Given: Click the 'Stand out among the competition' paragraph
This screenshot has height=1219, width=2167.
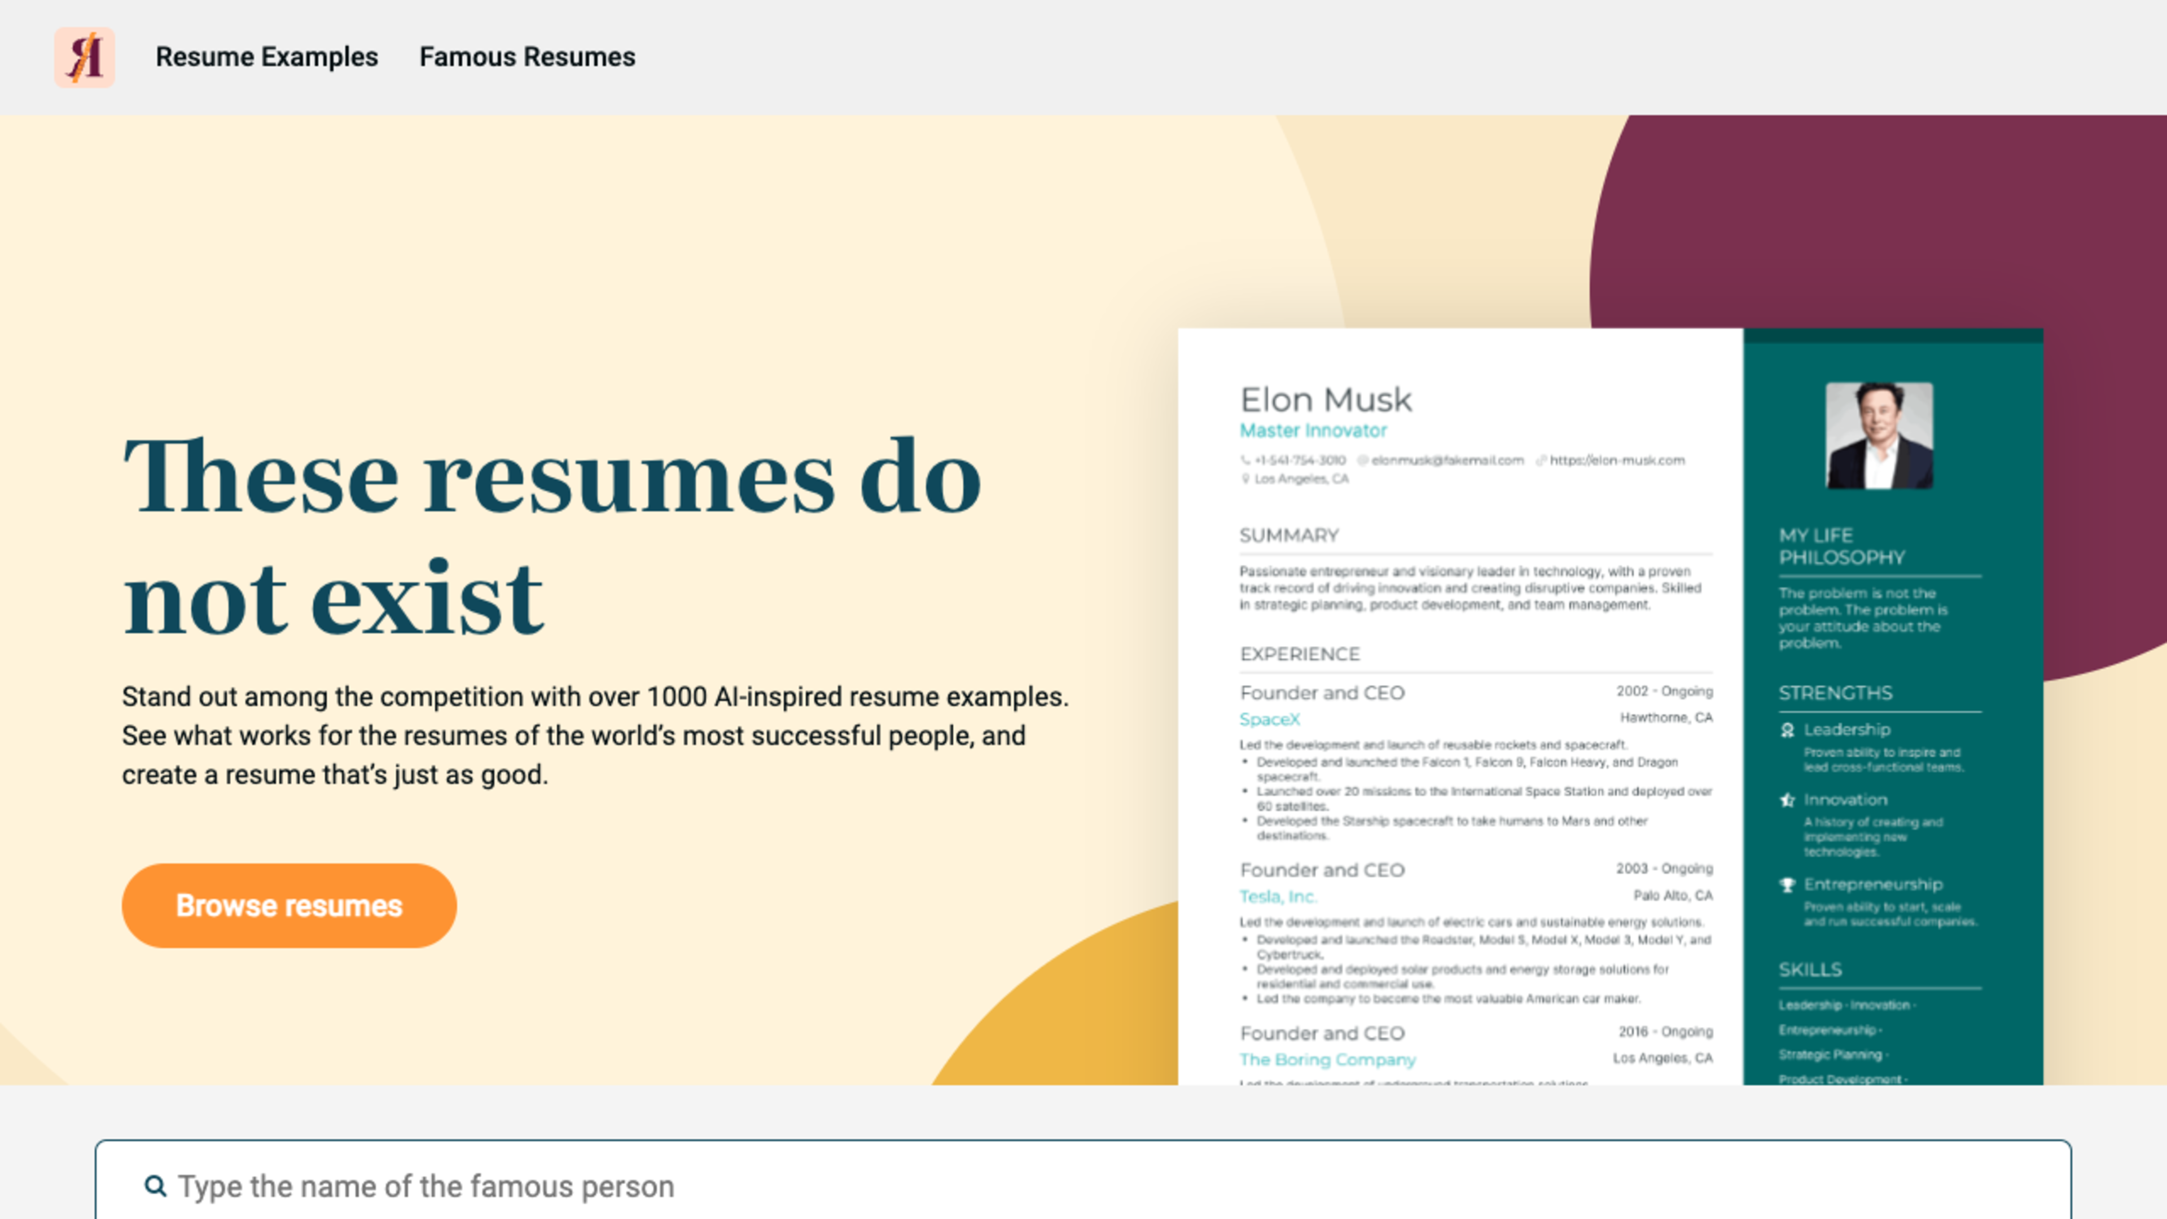Looking at the screenshot, I should pyautogui.click(x=595, y=735).
